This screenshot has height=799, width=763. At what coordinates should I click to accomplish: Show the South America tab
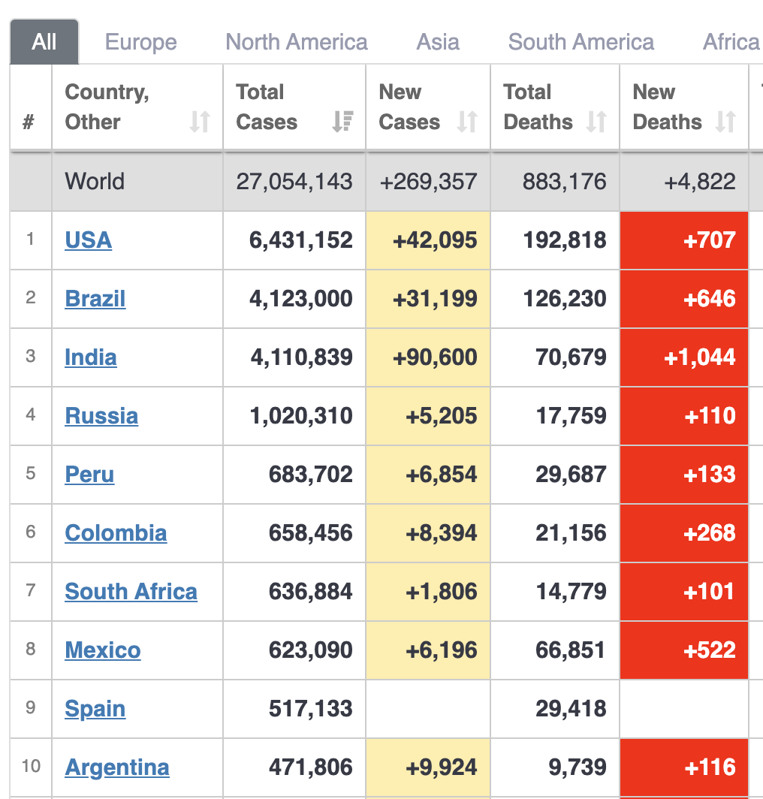coord(581,42)
